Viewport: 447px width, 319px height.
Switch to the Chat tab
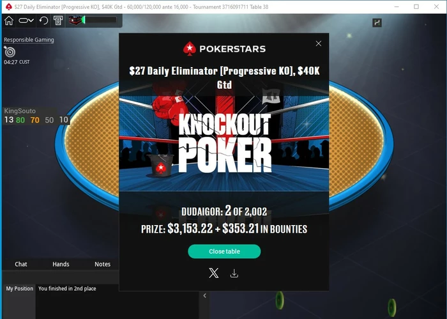(21, 264)
